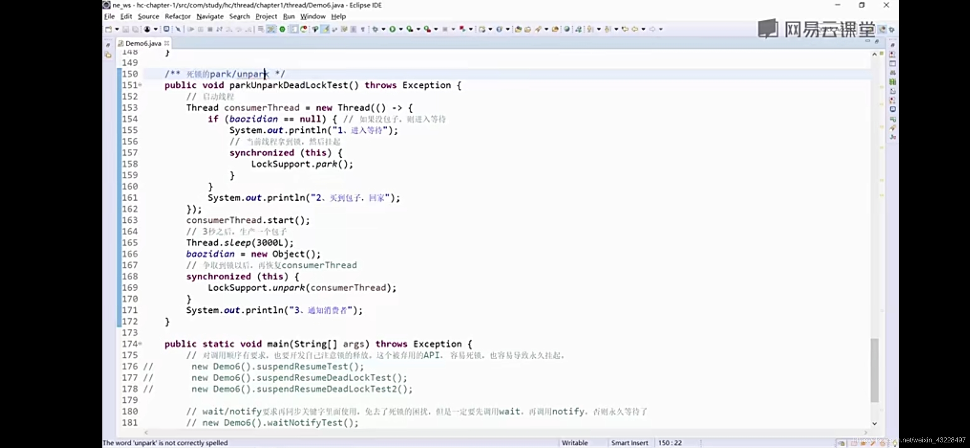Toggle Show Whitespace Characters pilcrow button
Image resolution: width=970 pixels, height=448 pixels.
[362, 29]
